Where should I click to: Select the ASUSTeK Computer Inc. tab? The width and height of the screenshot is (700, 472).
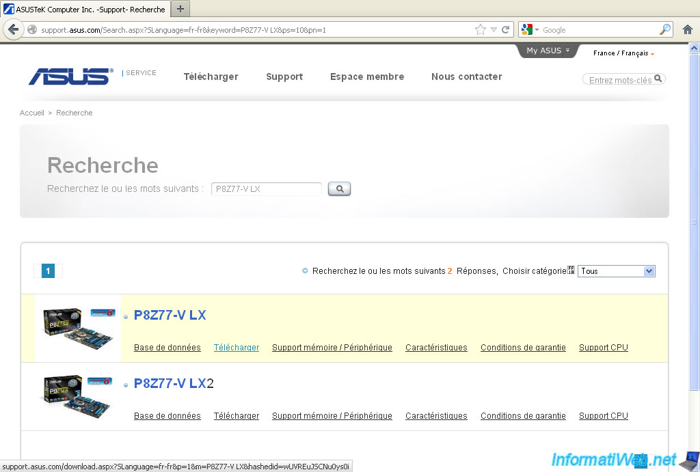85,9
